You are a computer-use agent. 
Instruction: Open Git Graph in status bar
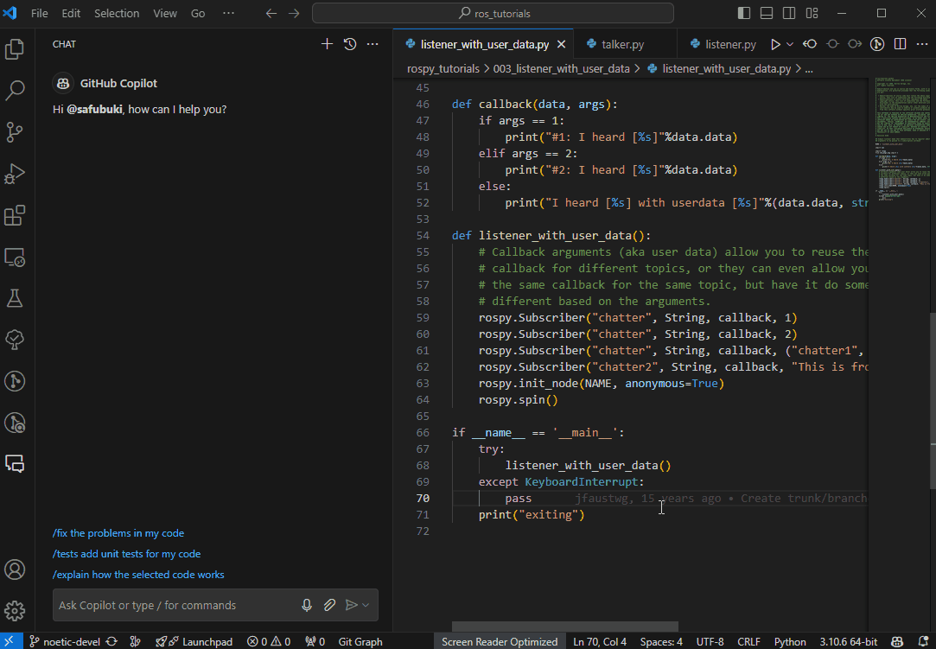(x=360, y=641)
